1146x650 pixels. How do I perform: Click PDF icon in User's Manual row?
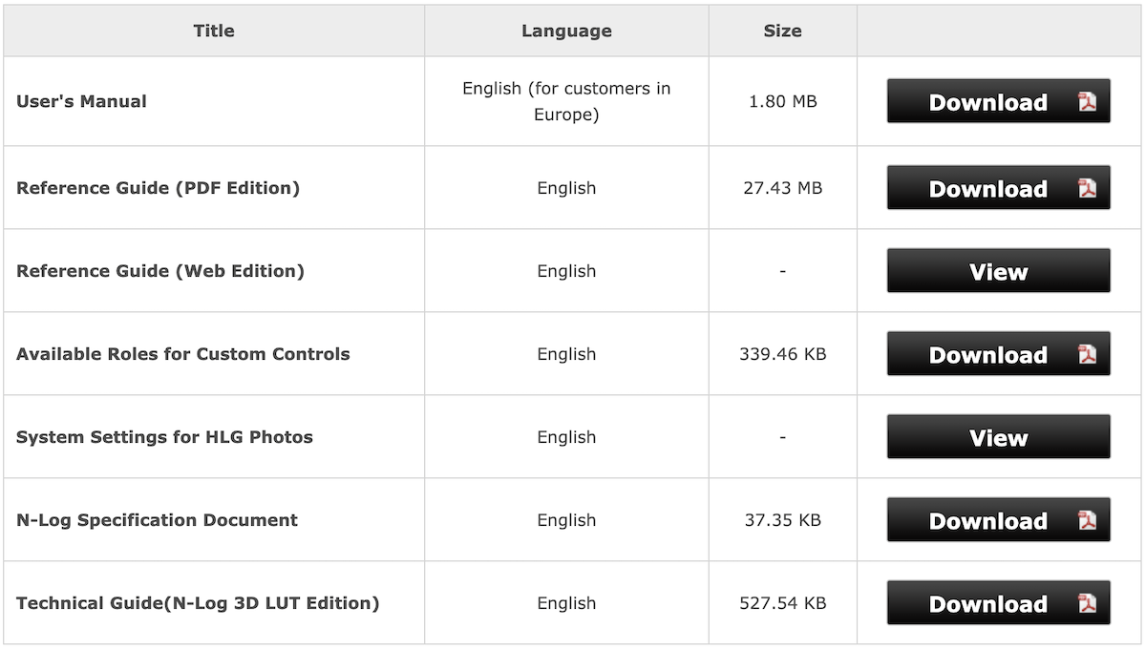(x=1087, y=102)
